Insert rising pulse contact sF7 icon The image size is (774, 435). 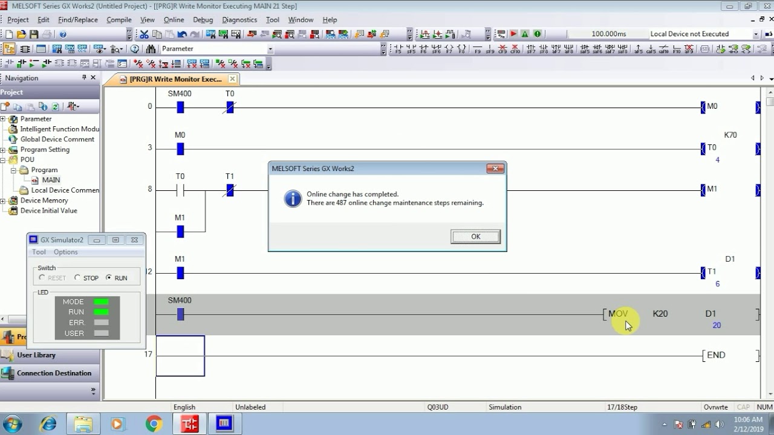531,49
